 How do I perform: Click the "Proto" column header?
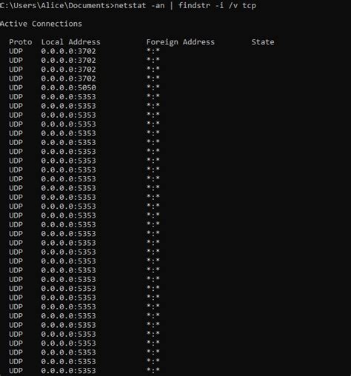(21, 42)
